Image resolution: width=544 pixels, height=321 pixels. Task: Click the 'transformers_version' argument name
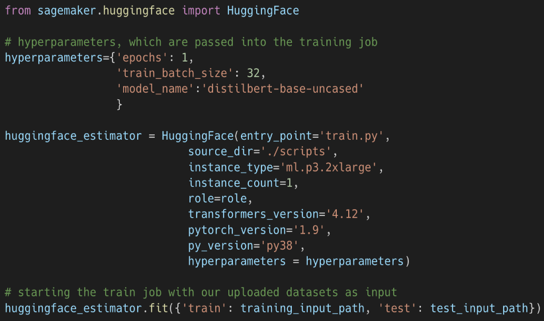point(253,214)
